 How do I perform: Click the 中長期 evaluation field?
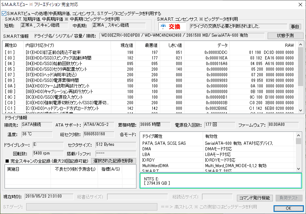coord(119,26)
